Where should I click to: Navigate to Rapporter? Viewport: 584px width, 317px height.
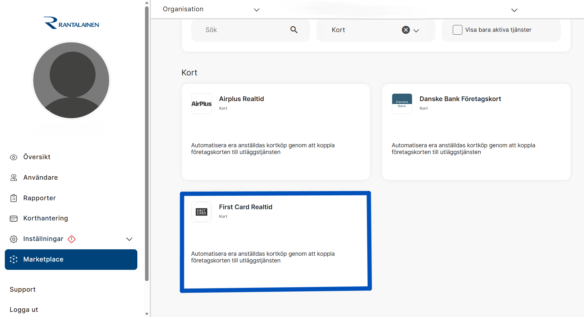pyautogui.click(x=39, y=198)
